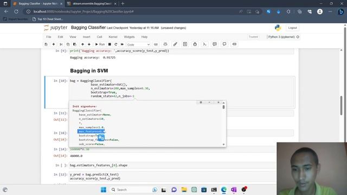This screenshot has width=347, height=195.
Task: Move selected cell up with the arrow icon
Action: (x=82, y=44)
